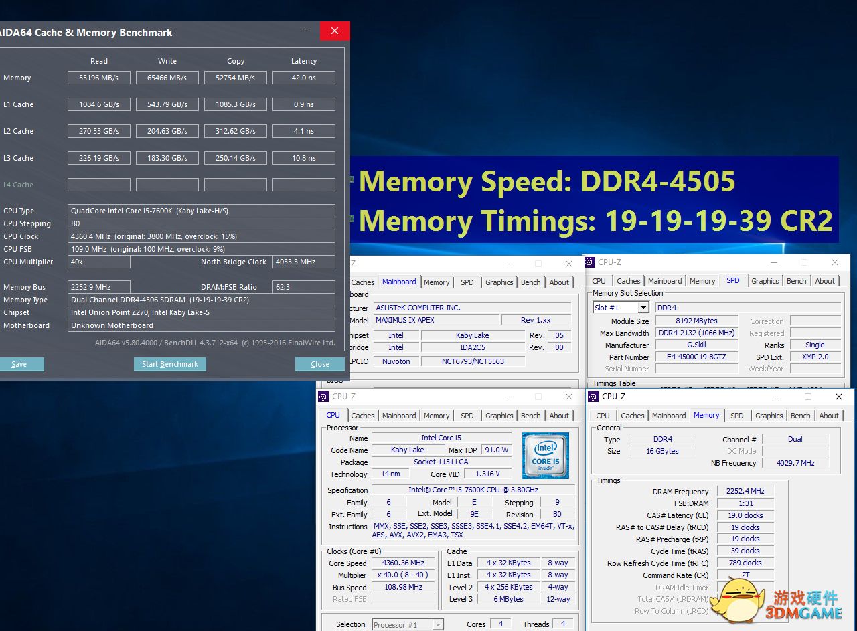Image resolution: width=857 pixels, height=631 pixels.
Task: Switch to Caches tab in the CPU window
Action: tap(363, 416)
